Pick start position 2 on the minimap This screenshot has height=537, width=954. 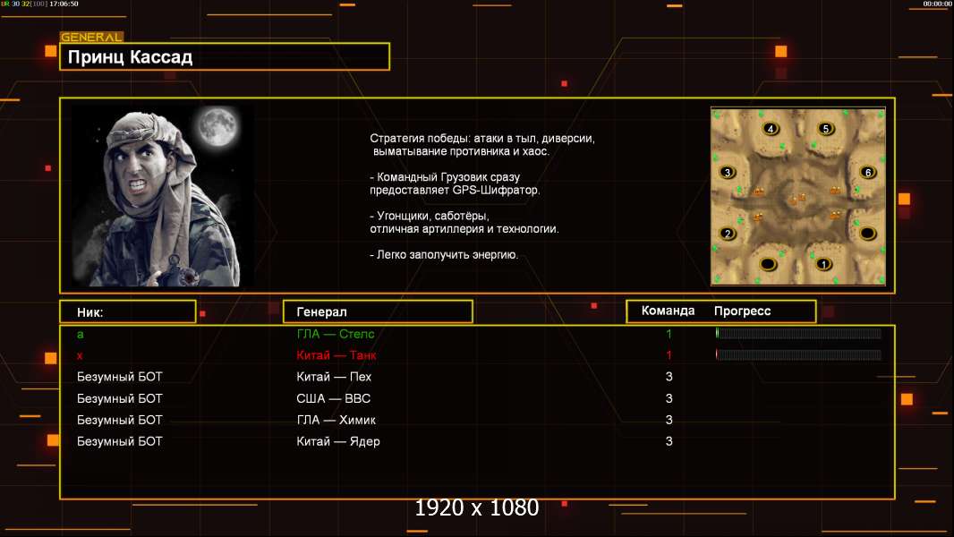point(727,234)
